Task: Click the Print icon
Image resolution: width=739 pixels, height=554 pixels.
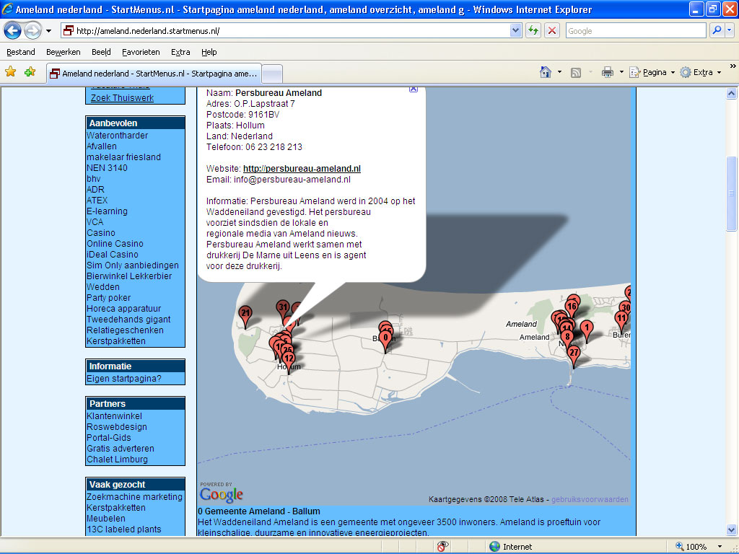Action: [608, 73]
